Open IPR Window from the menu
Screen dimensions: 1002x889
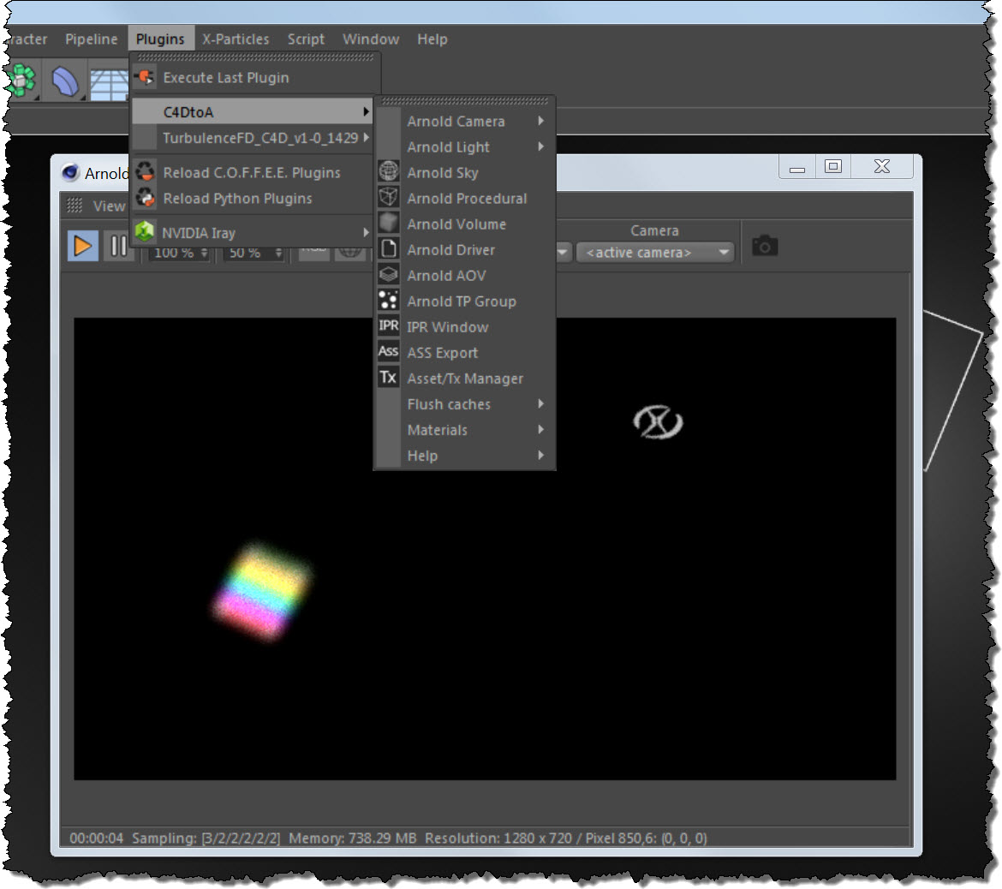448,327
